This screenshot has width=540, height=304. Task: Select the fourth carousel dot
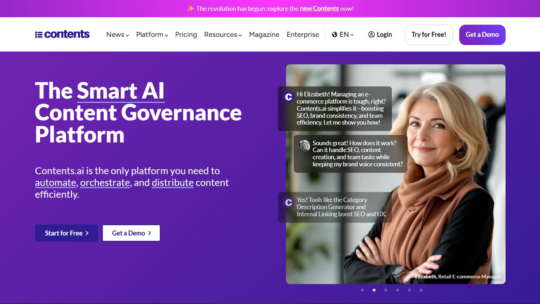[x=397, y=290]
